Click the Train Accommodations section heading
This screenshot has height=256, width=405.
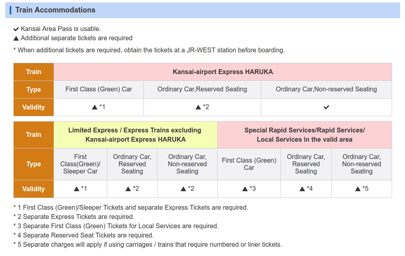click(x=55, y=10)
